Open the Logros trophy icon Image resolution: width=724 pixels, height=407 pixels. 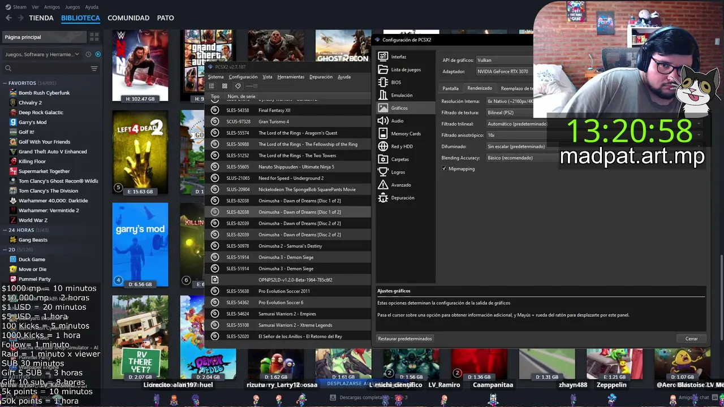(x=383, y=172)
